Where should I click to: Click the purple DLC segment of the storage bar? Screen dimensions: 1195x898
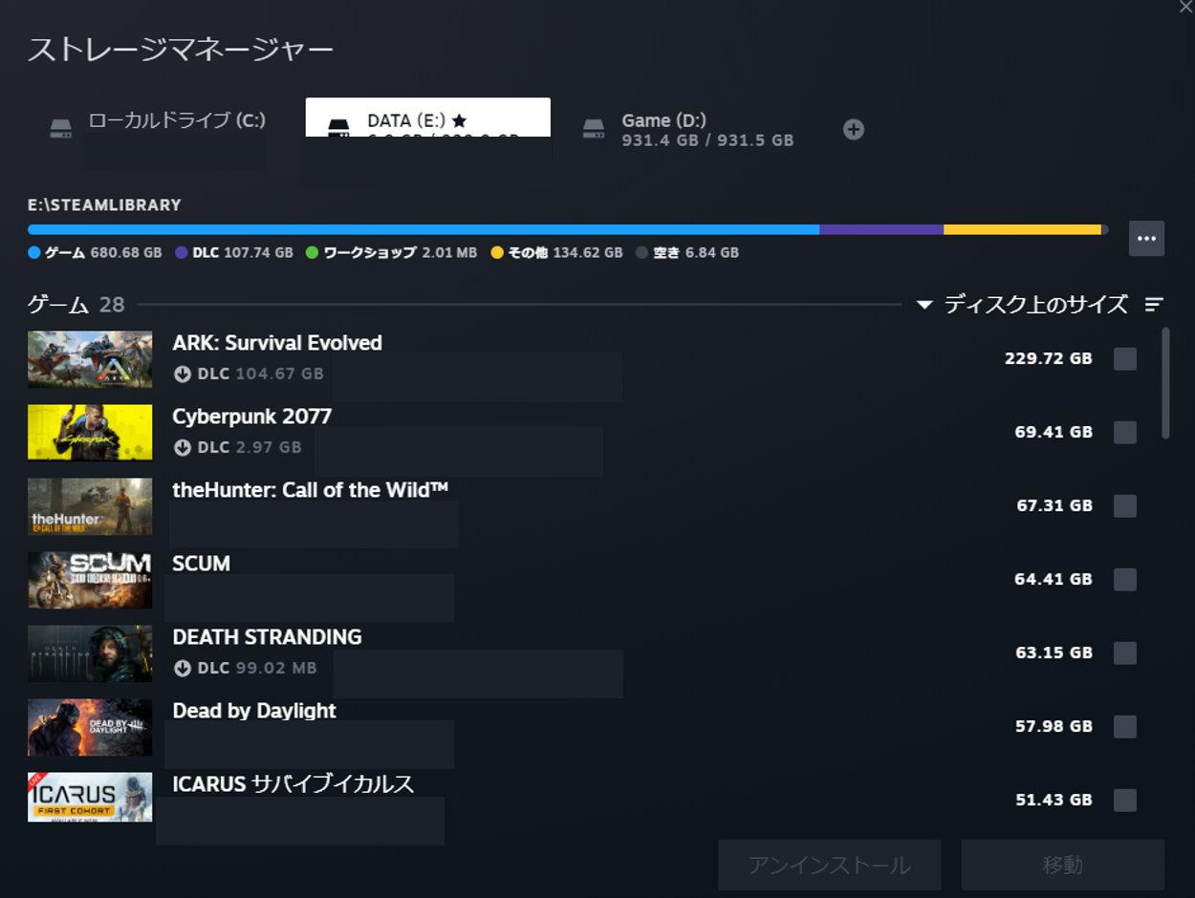[x=881, y=229]
